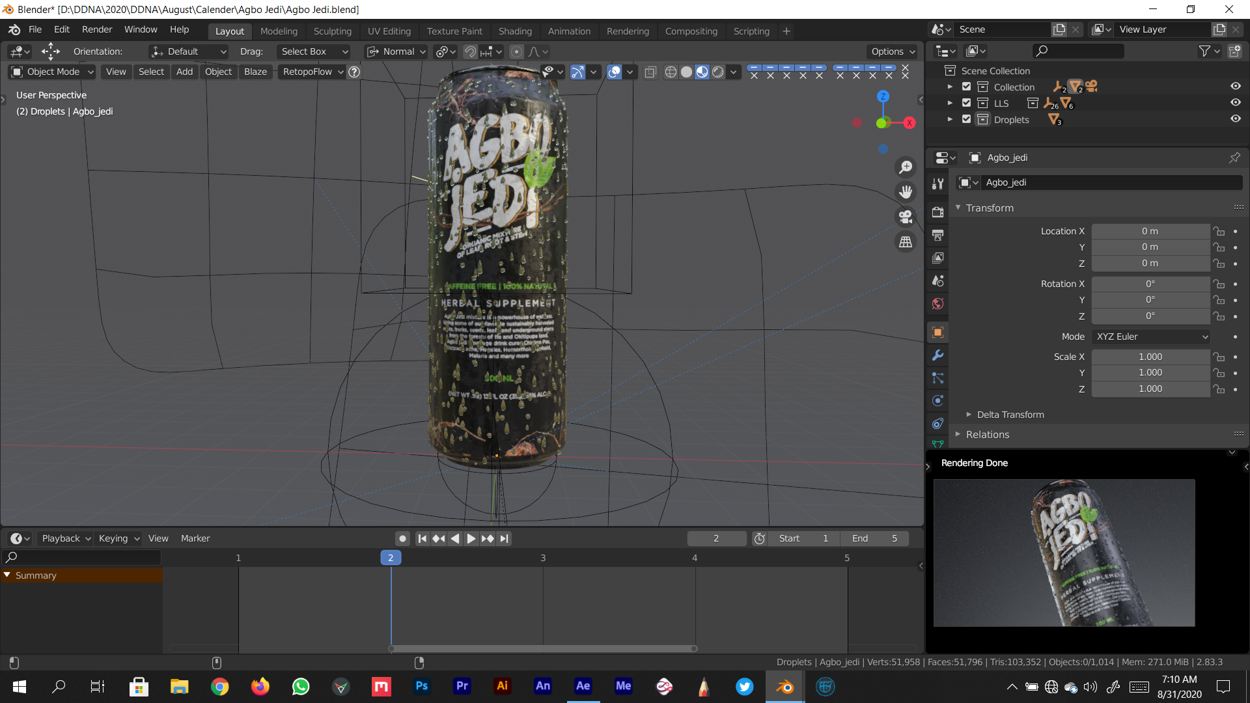Click the hand pan view gizmo
Screen dimensions: 1250x703
click(x=906, y=192)
